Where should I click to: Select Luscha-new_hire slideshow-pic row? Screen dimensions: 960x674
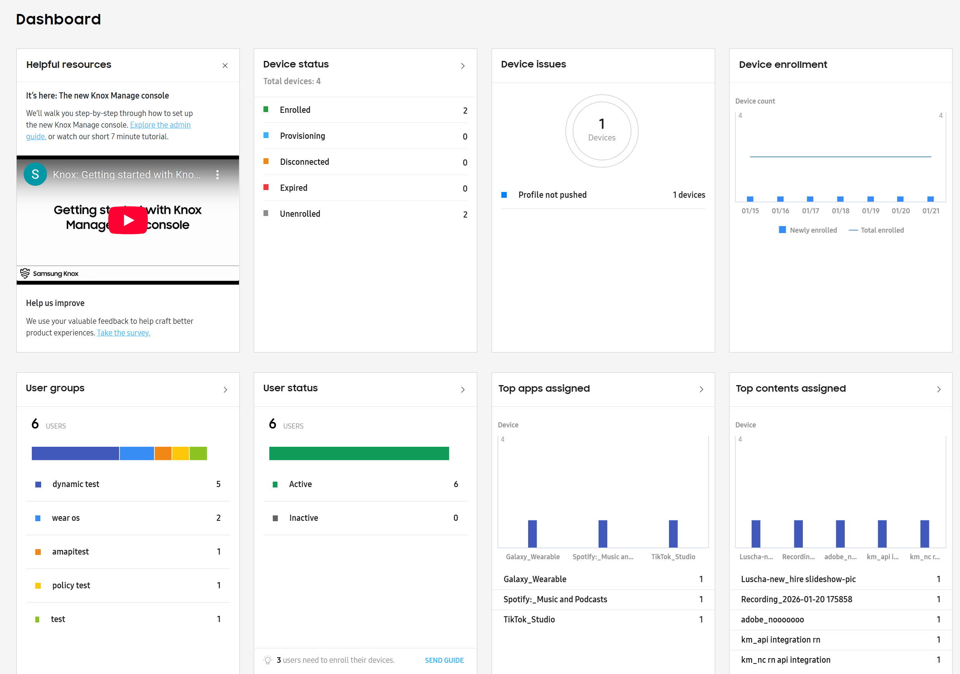click(x=840, y=579)
